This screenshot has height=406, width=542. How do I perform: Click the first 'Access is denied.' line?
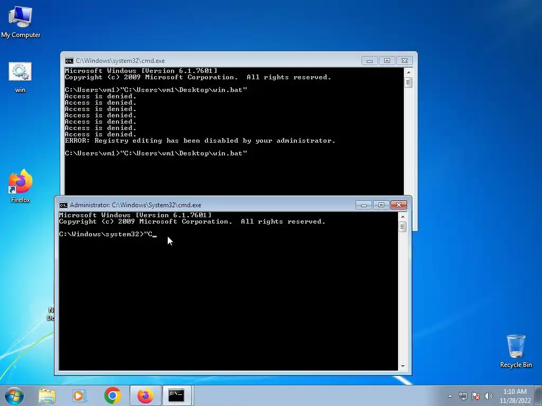[101, 96]
